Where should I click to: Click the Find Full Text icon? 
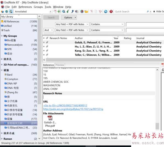click(x=77, y=11)
